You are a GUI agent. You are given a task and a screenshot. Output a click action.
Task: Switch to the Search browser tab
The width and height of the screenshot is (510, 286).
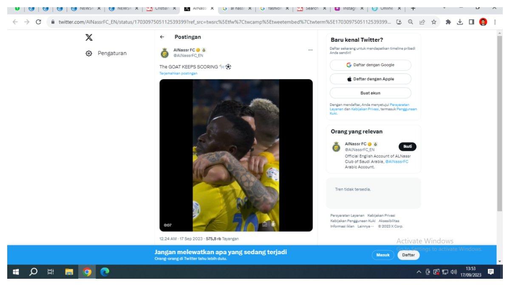click(312, 8)
